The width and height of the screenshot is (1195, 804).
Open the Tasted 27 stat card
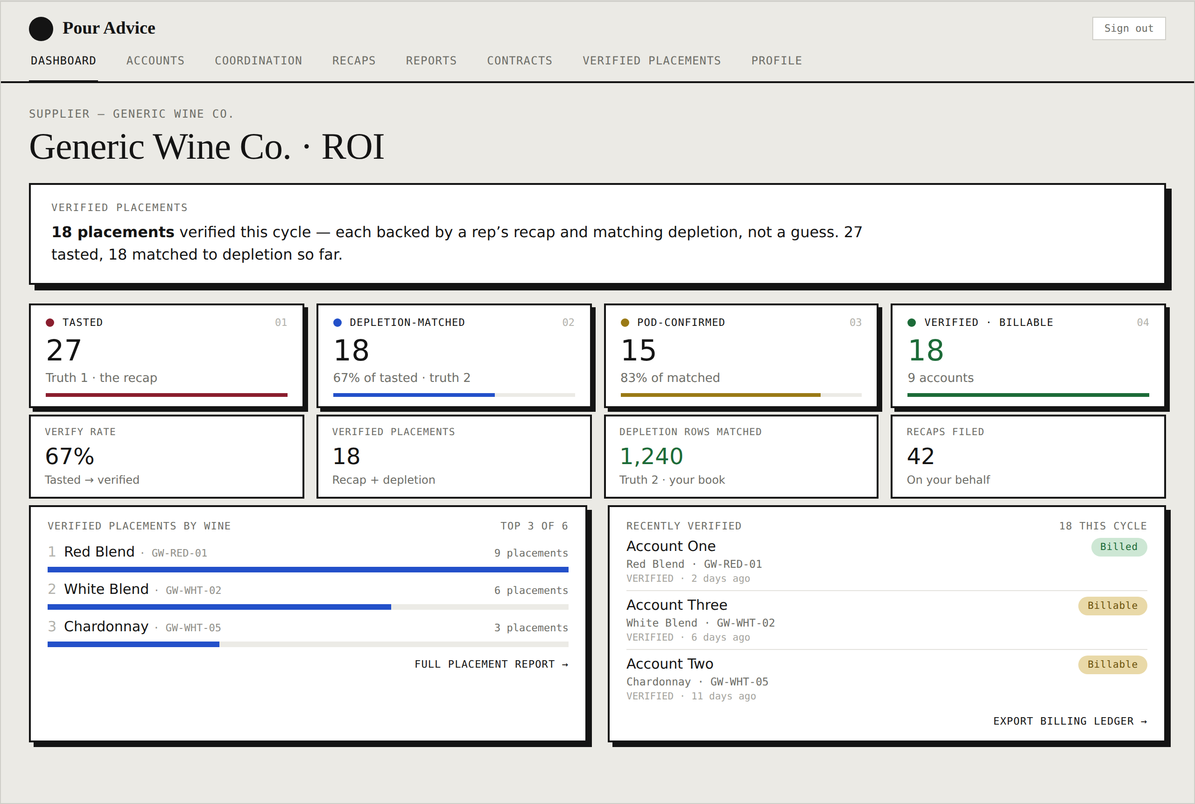167,356
